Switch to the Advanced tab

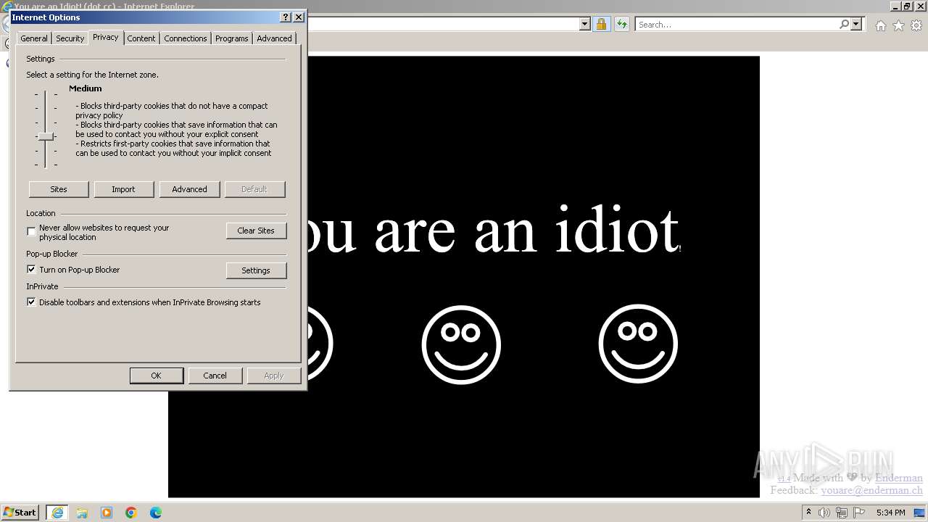pyautogui.click(x=274, y=38)
